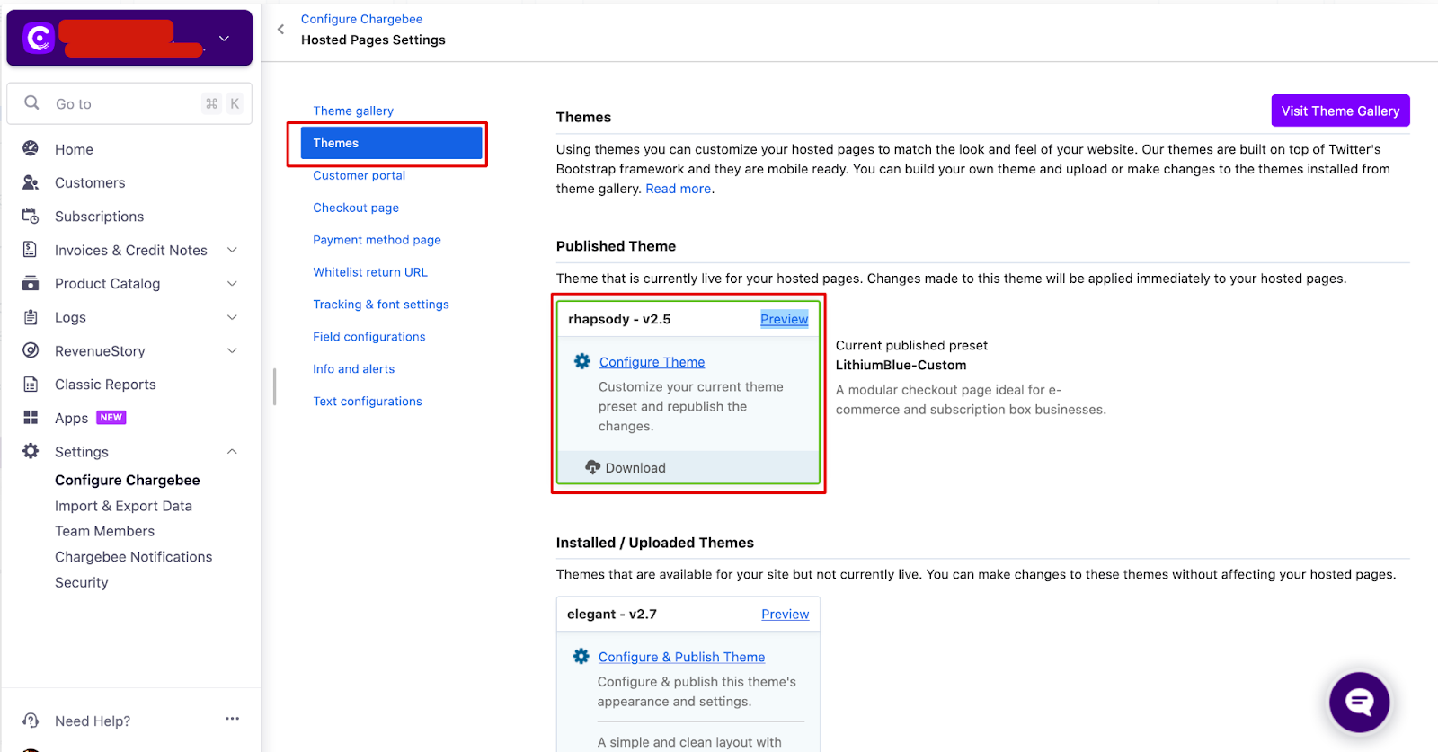Open the site switcher dropdown arrow
1438x752 pixels.
[224, 38]
